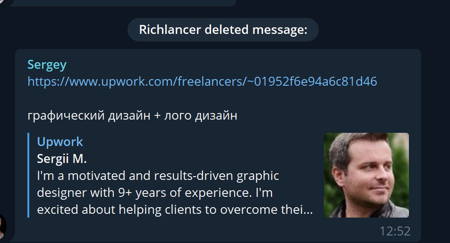Image resolution: width=450 pixels, height=243 pixels.
Task: Click the word Richlancer in the service label
Action: [x=170, y=30]
